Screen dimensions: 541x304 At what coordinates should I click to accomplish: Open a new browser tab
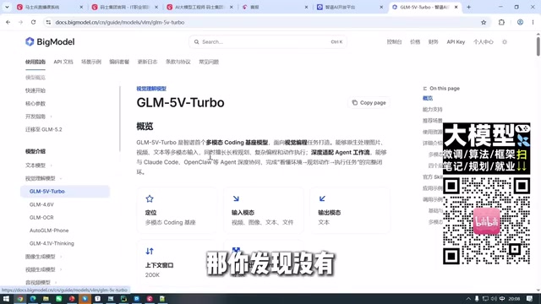click(x=468, y=7)
